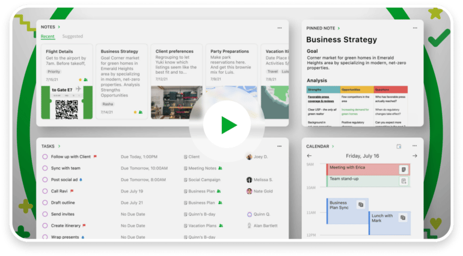Mark the Sync with team task complete
Image resolution: width=463 pixels, height=256 pixels.
click(x=44, y=168)
